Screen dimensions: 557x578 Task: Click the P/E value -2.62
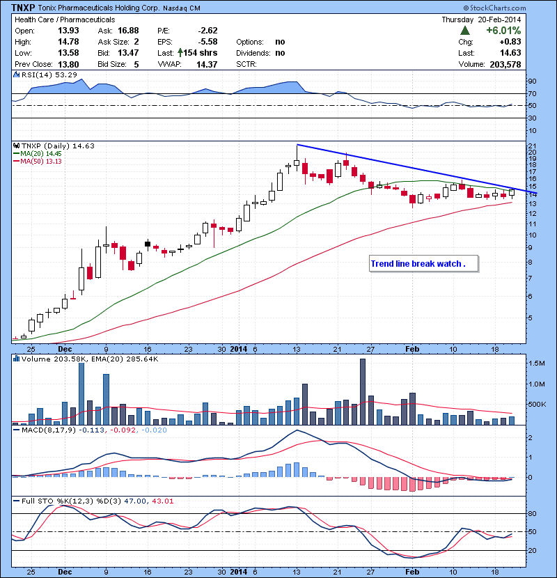(x=208, y=31)
